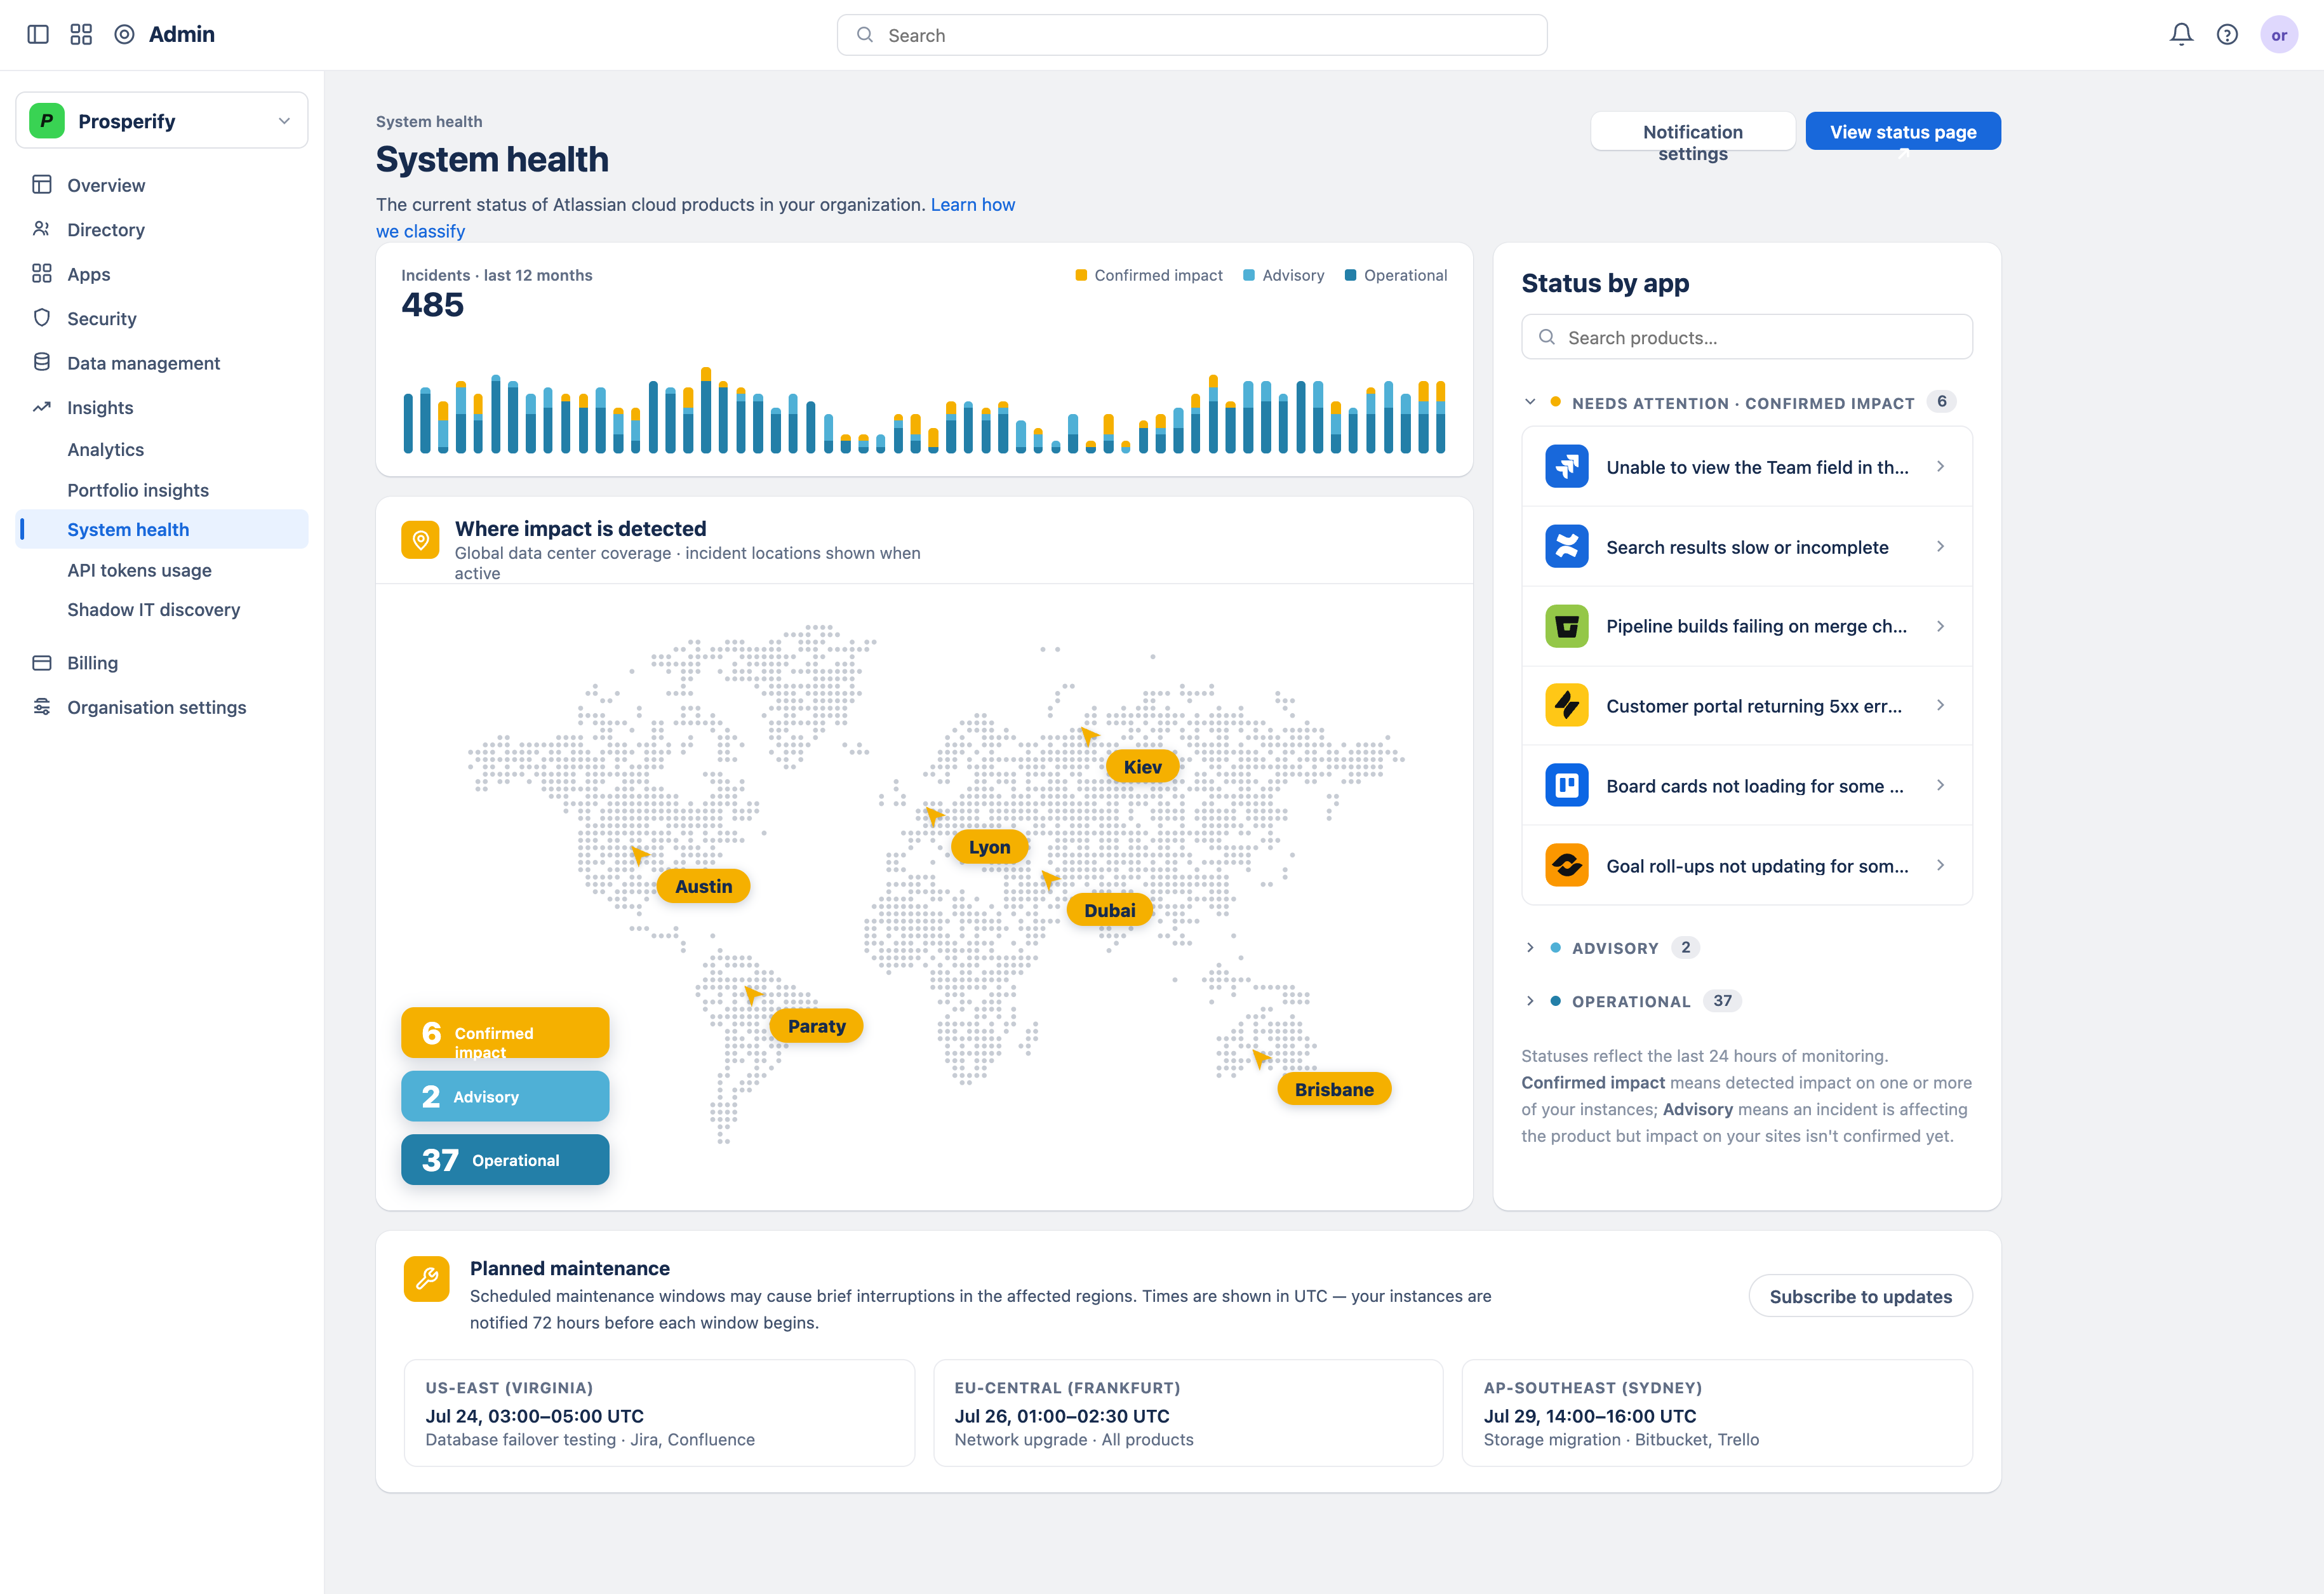
Task: Click the Admin logo icon
Action: click(124, 34)
